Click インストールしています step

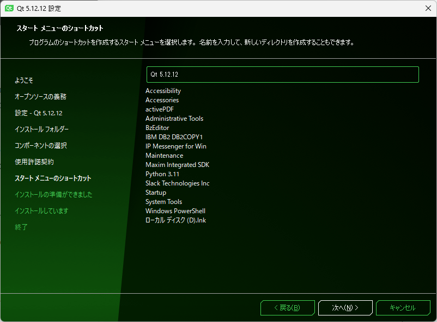click(x=41, y=210)
